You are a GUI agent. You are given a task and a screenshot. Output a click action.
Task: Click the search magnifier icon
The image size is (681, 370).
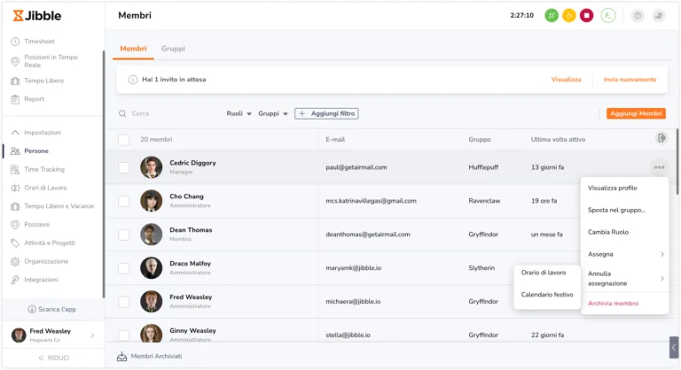click(122, 113)
